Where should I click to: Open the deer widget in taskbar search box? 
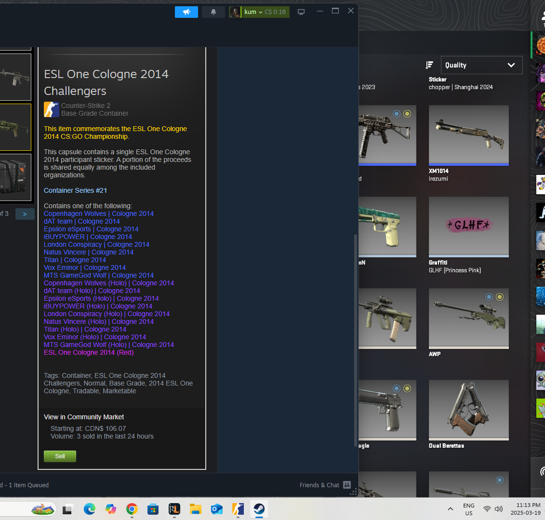pos(43,509)
